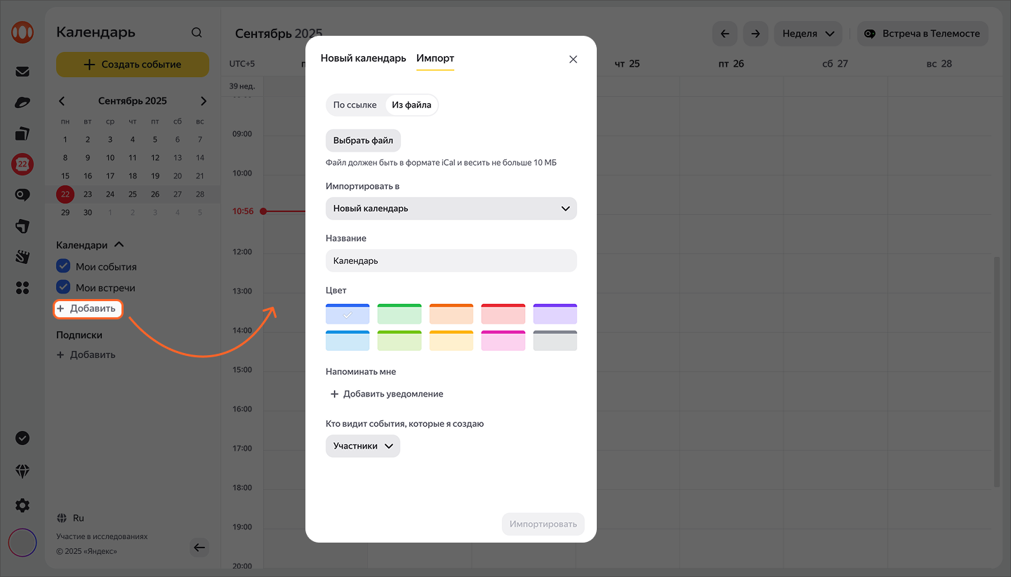Go to next month in mini calendar

[x=204, y=101]
